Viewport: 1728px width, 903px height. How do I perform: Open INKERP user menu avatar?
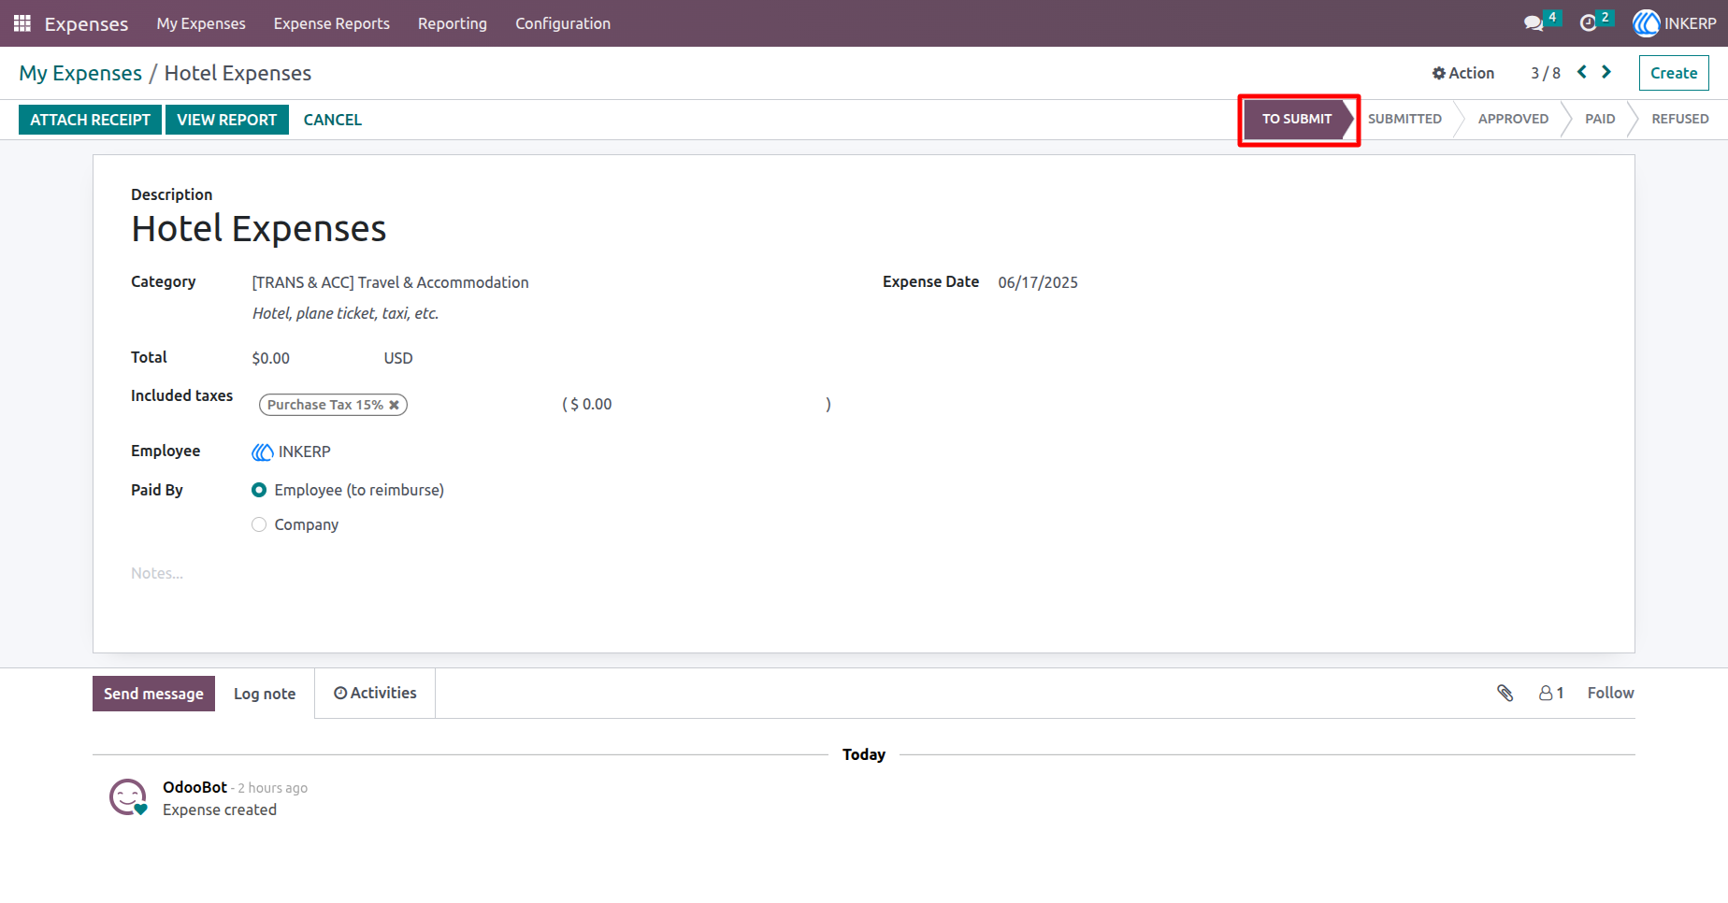click(x=1646, y=23)
